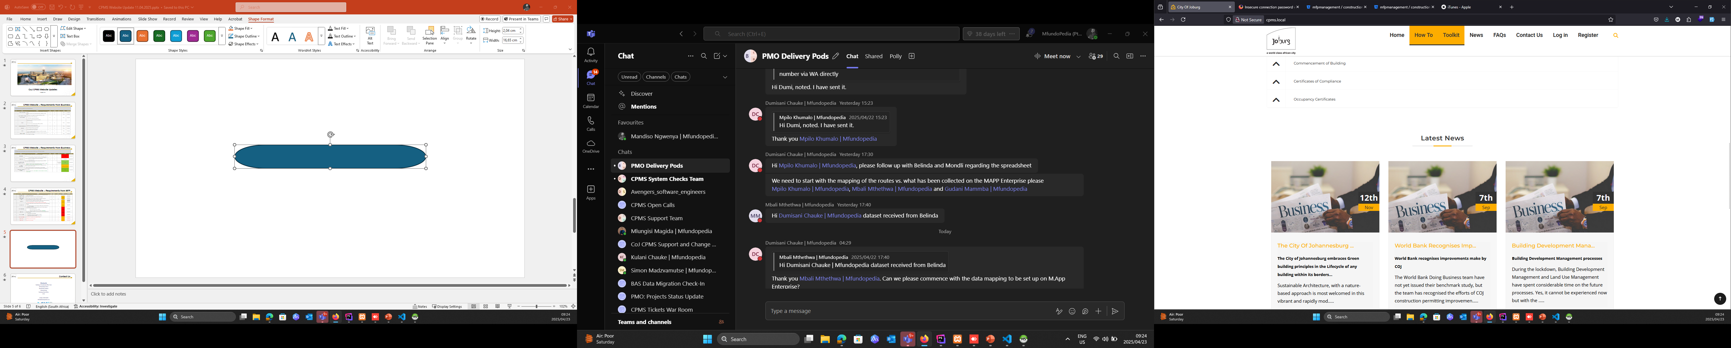The height and width of the screenshot is (348, 1731).
Task: Click the Share button in PowerPoint
Action: [563, 19]
